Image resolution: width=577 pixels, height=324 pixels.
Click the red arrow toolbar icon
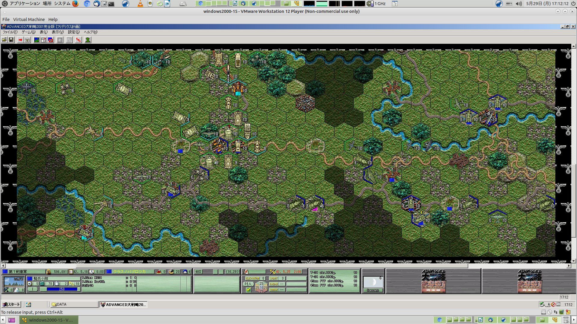[20, 40]
